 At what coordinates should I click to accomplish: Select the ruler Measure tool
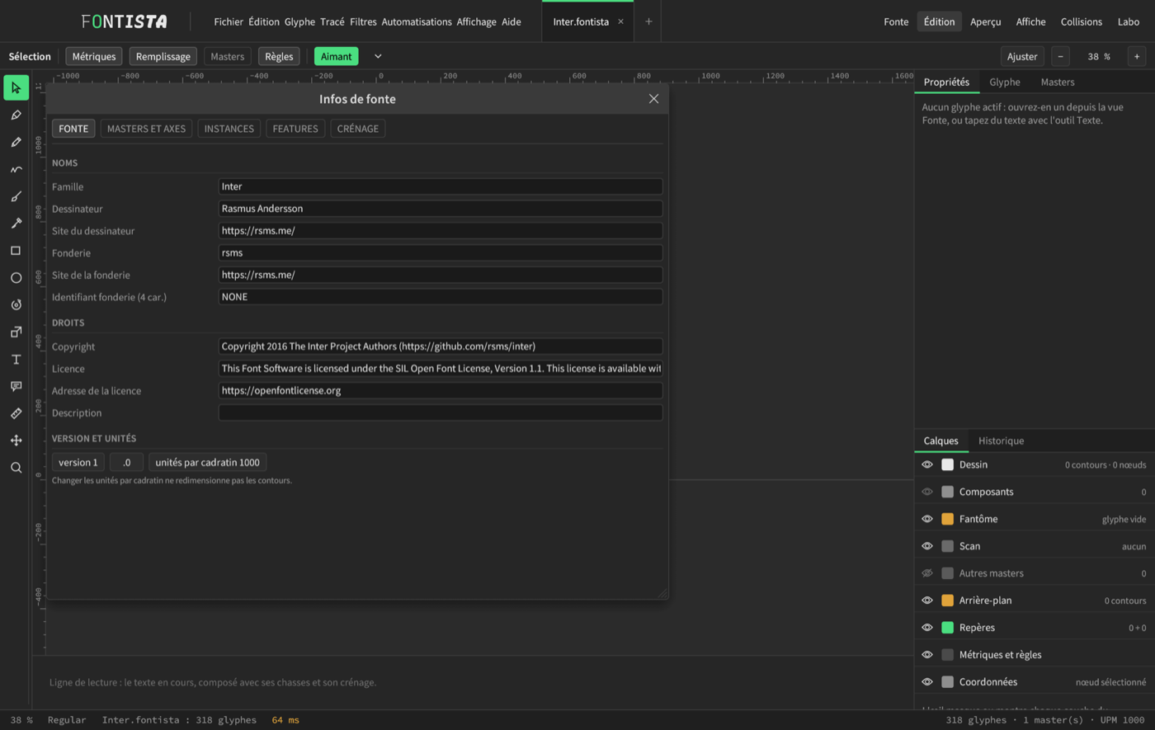(16, 413)
